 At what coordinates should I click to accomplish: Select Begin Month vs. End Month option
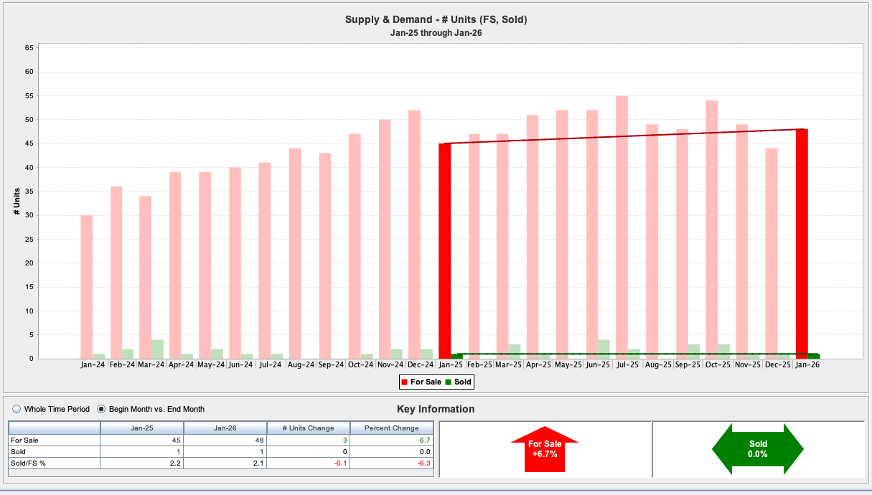pyautogui.click(x=101, y=409)
